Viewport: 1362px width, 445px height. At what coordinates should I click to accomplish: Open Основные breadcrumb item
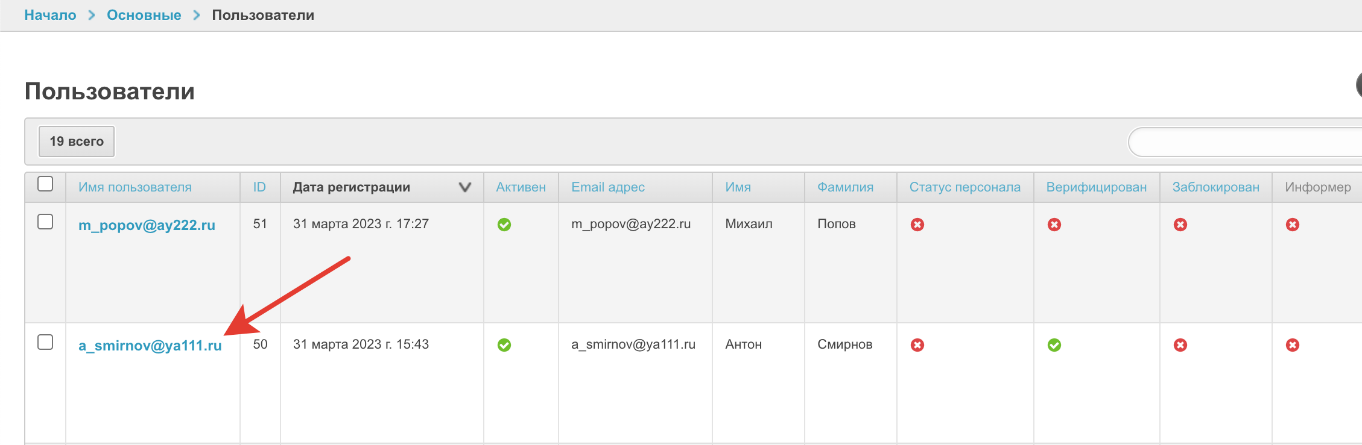tap(144, 15)
